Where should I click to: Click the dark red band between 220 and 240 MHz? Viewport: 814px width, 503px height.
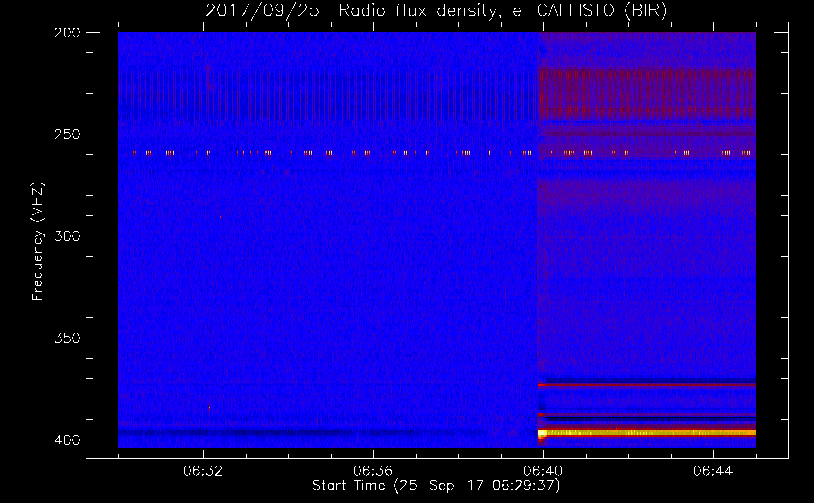coord(646,93)
